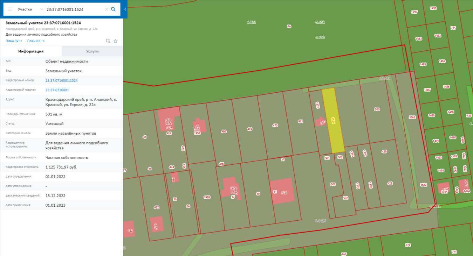Clear the search field with X icon
Image resolution: width=473 pixels, height=256 pixels.
(x=107, y=9)
